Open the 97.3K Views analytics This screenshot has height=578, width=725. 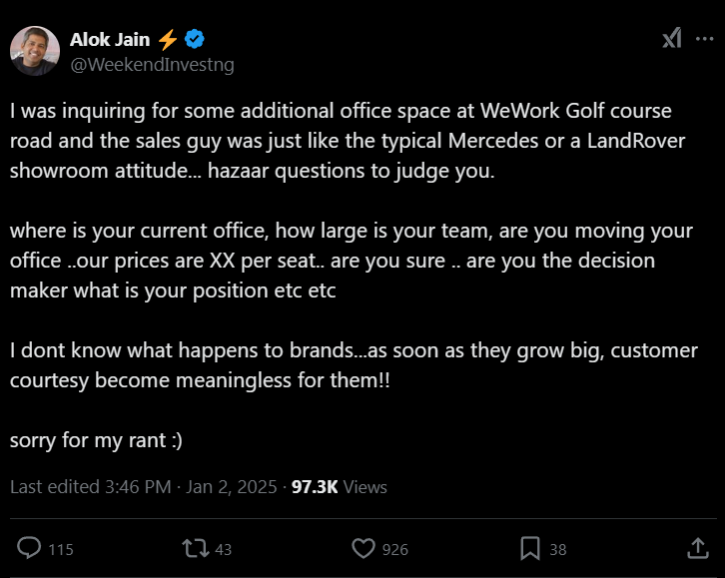[339, 486]
